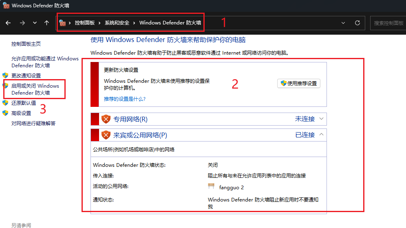The image size is (406, 228).
Task: Go up one level with up arrow
Action: (x=46, y=23)
